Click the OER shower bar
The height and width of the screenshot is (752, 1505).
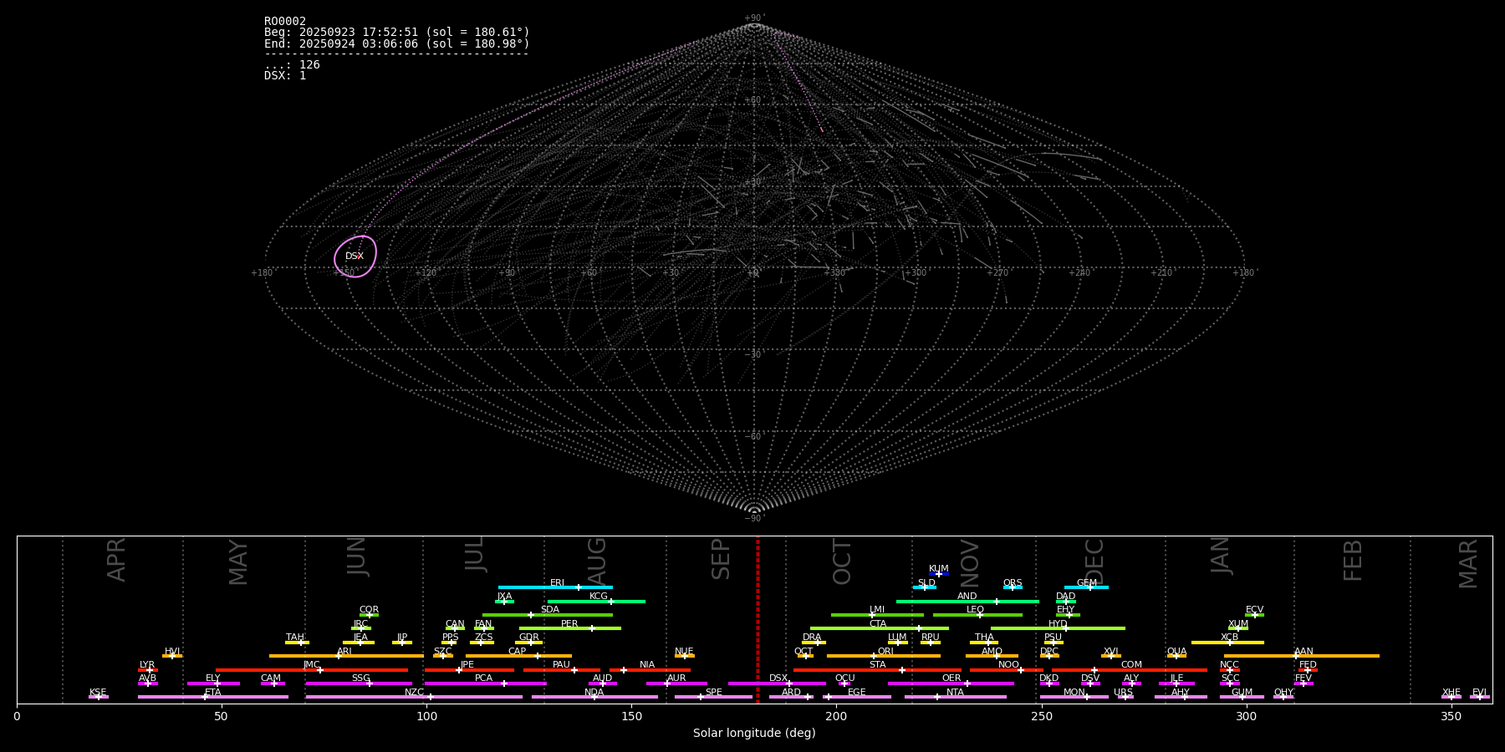click(951, 683)
